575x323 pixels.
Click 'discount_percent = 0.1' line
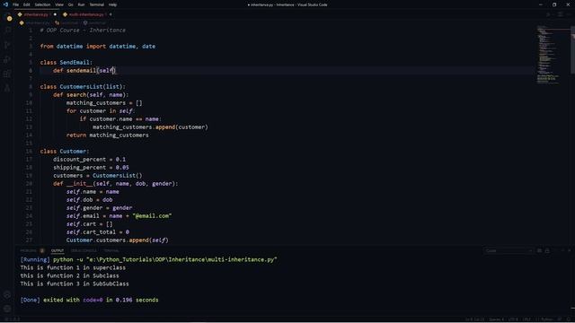pyautogui.click(x=89, y=160)
